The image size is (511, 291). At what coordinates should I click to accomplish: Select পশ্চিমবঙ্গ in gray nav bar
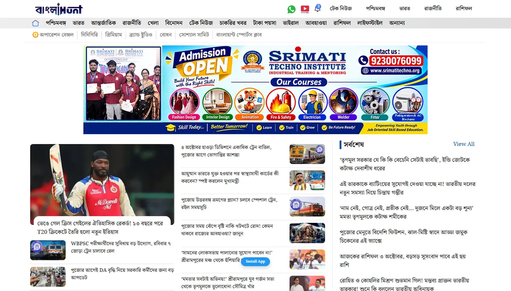coord(56,23)
